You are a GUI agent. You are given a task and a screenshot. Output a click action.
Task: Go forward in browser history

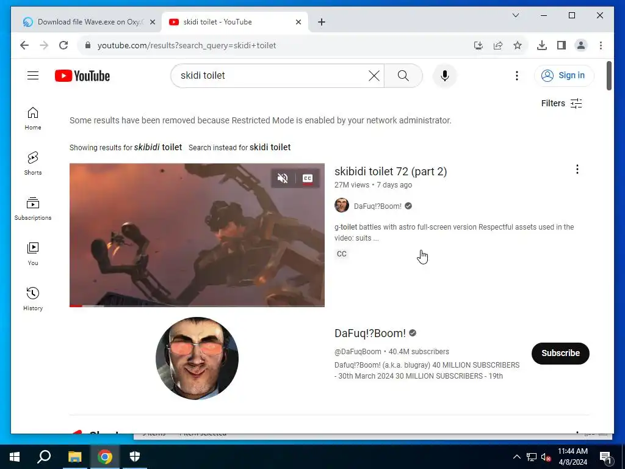[x=44, y=45]
